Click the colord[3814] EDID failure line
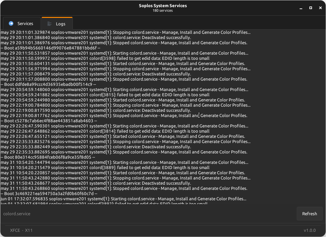The image size is (326, 237). pos(105,131)
